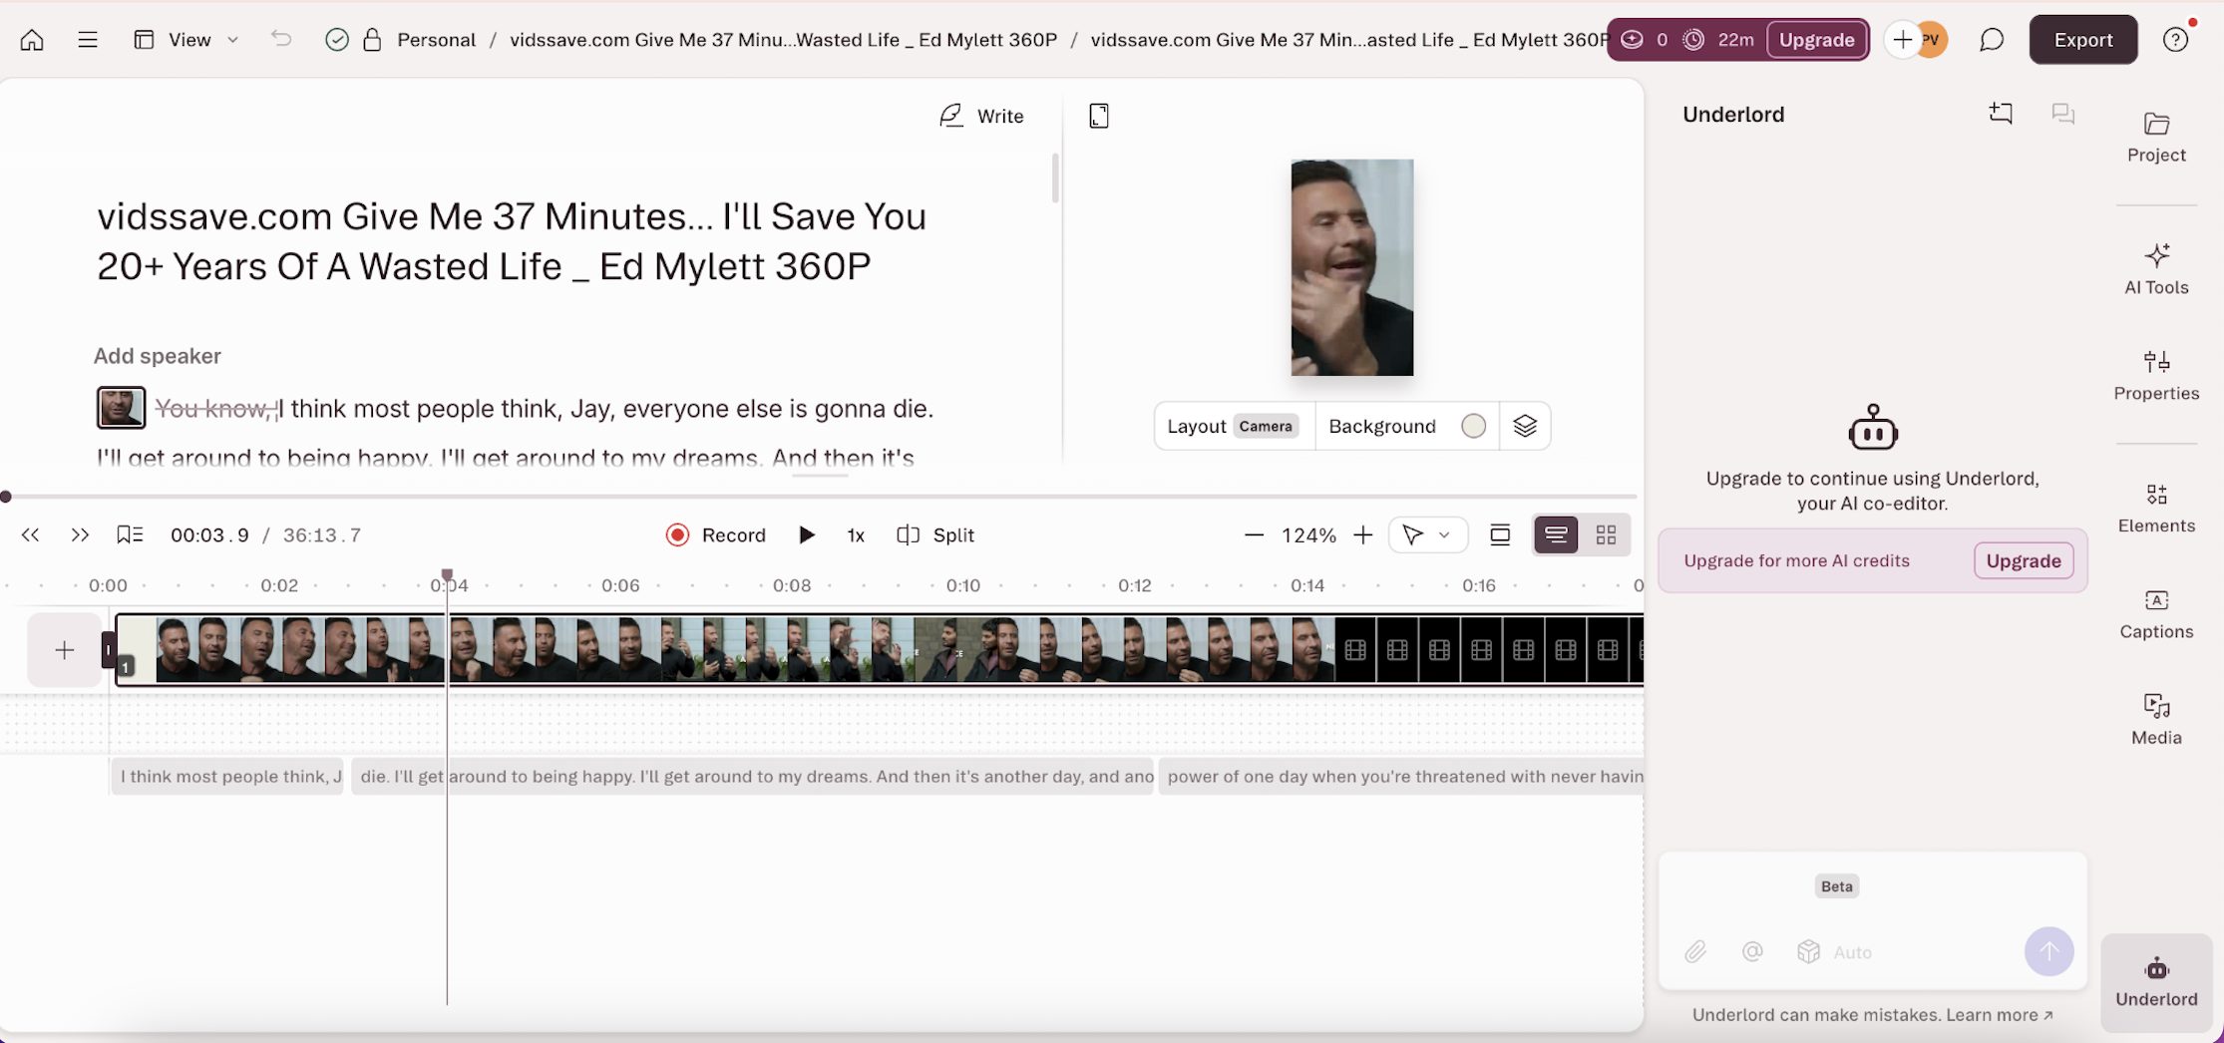
Task: Start recording with the Record button
Action: click(715, 535)
